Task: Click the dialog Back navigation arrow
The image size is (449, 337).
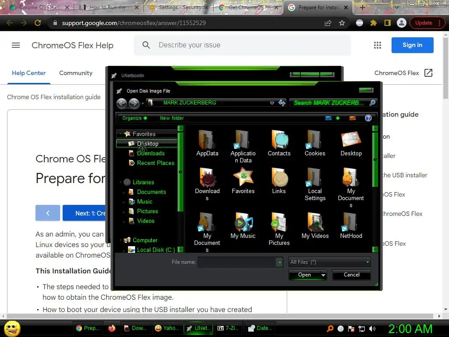Action: point(122,103)
